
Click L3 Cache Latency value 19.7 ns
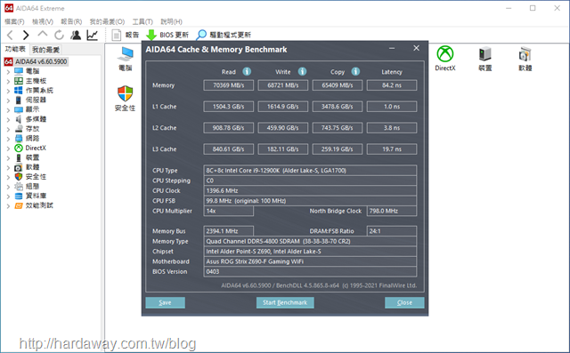(x=392, y=149)
